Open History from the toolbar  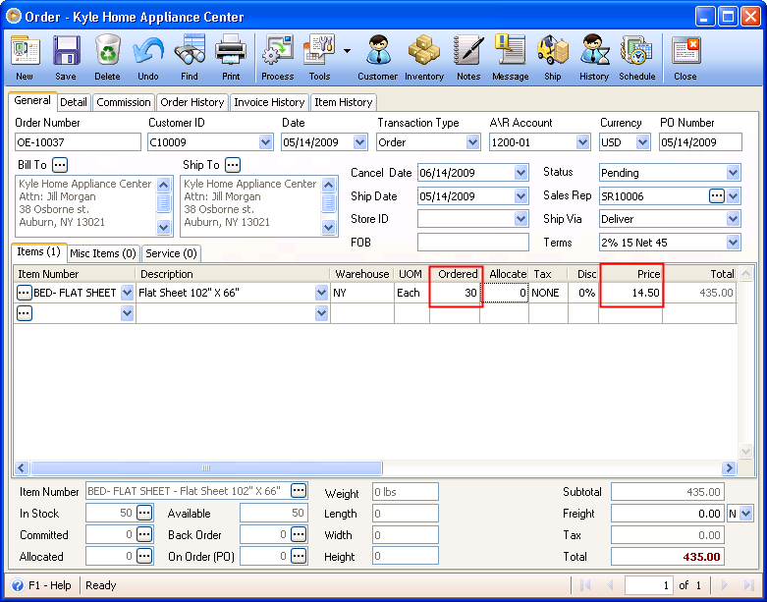pyautogui.click(x=594, y=57)
